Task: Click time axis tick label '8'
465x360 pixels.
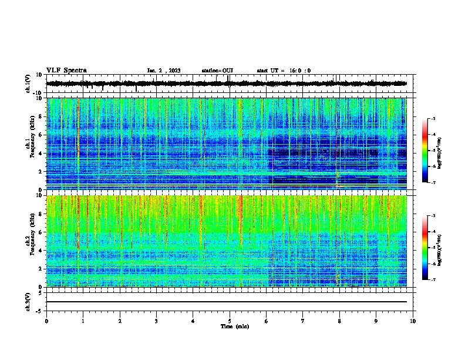Action: (x=339, y=321)
